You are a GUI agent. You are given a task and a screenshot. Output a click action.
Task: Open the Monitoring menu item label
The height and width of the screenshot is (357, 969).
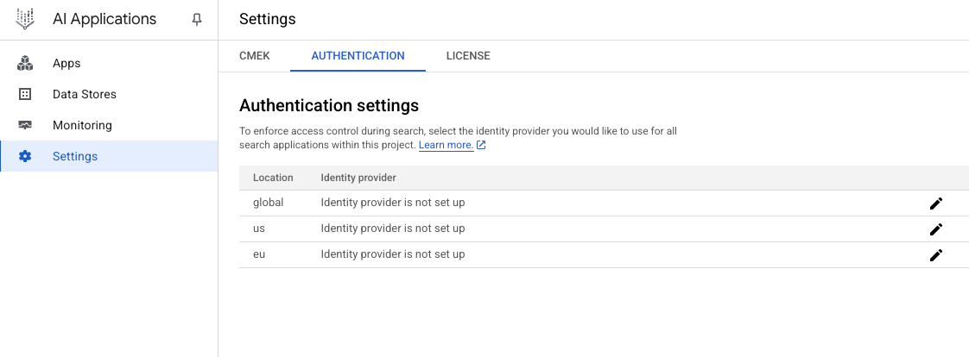tap(82, 126)
